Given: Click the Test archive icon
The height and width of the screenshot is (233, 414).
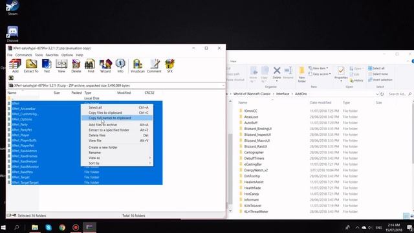Looking at the screenshot, I should [47, 66].
